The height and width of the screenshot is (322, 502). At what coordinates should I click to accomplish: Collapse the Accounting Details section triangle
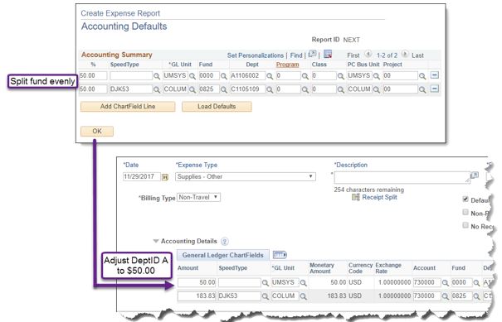pos(156,241)
